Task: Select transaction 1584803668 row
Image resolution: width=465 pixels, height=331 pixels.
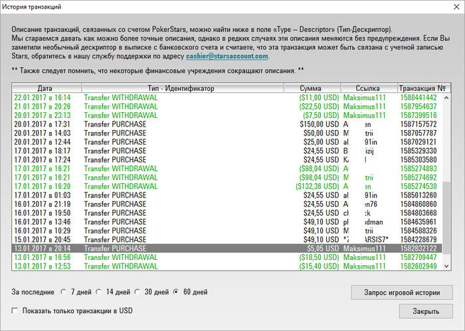Action: [x=227, y=213]
